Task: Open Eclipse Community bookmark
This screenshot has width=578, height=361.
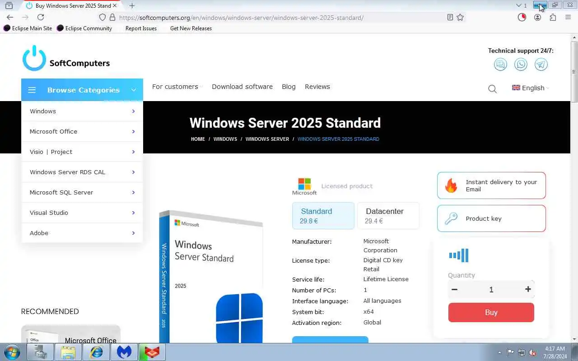Action: (x=84, y=28)
